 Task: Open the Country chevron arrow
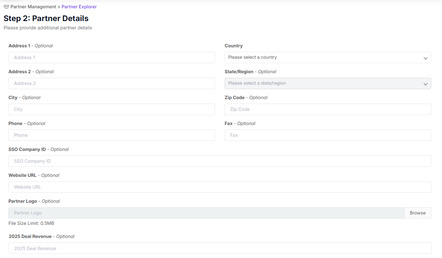[x=425, y=58]
